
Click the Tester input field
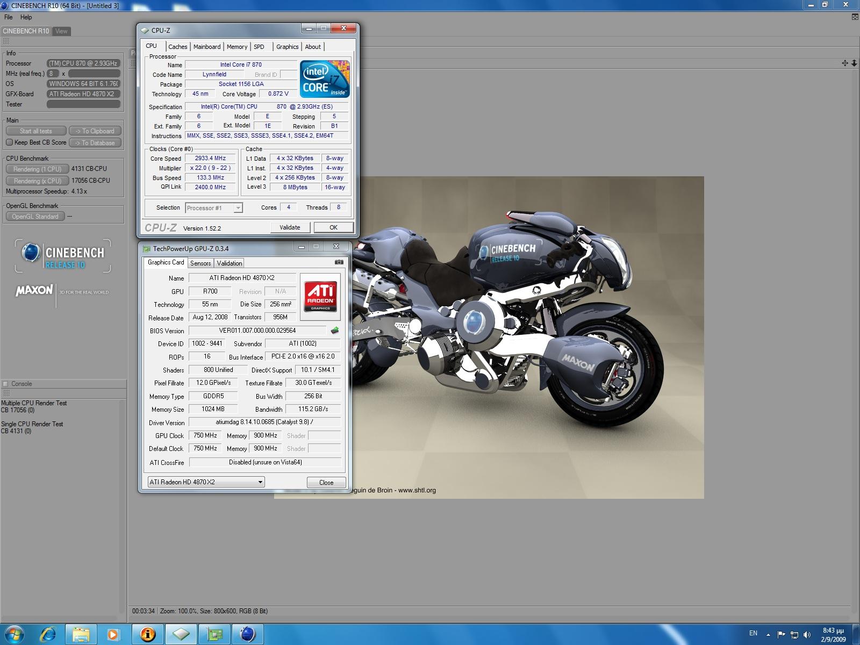pos(83,104)
